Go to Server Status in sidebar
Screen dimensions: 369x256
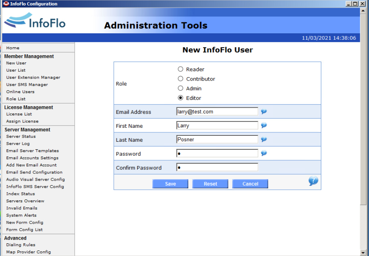pyautogui.click(x=21, y=137)
